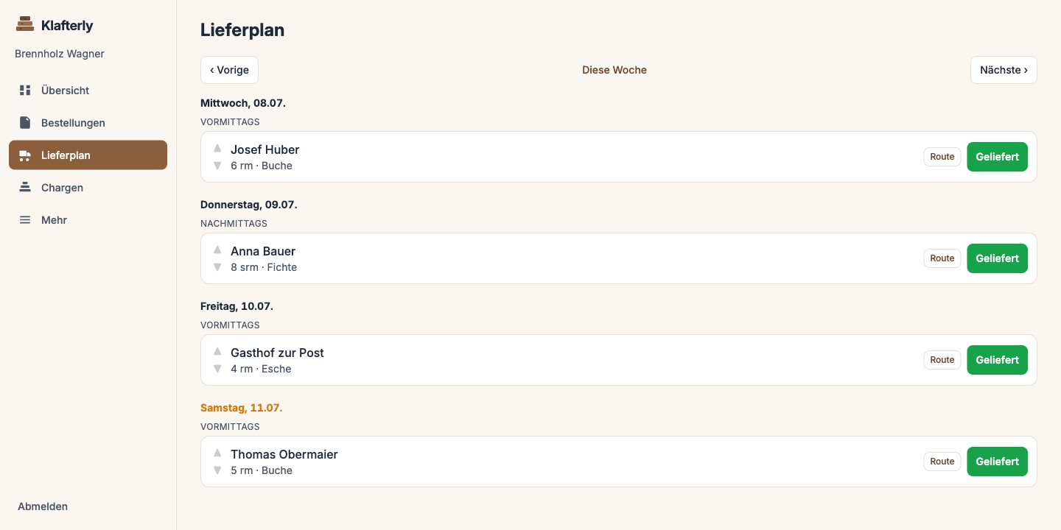Screen dimensions: 1061x530
Task: Select the Gasthof zur Post delivery card
Action: pyautogui.click(x=618, y=360)
